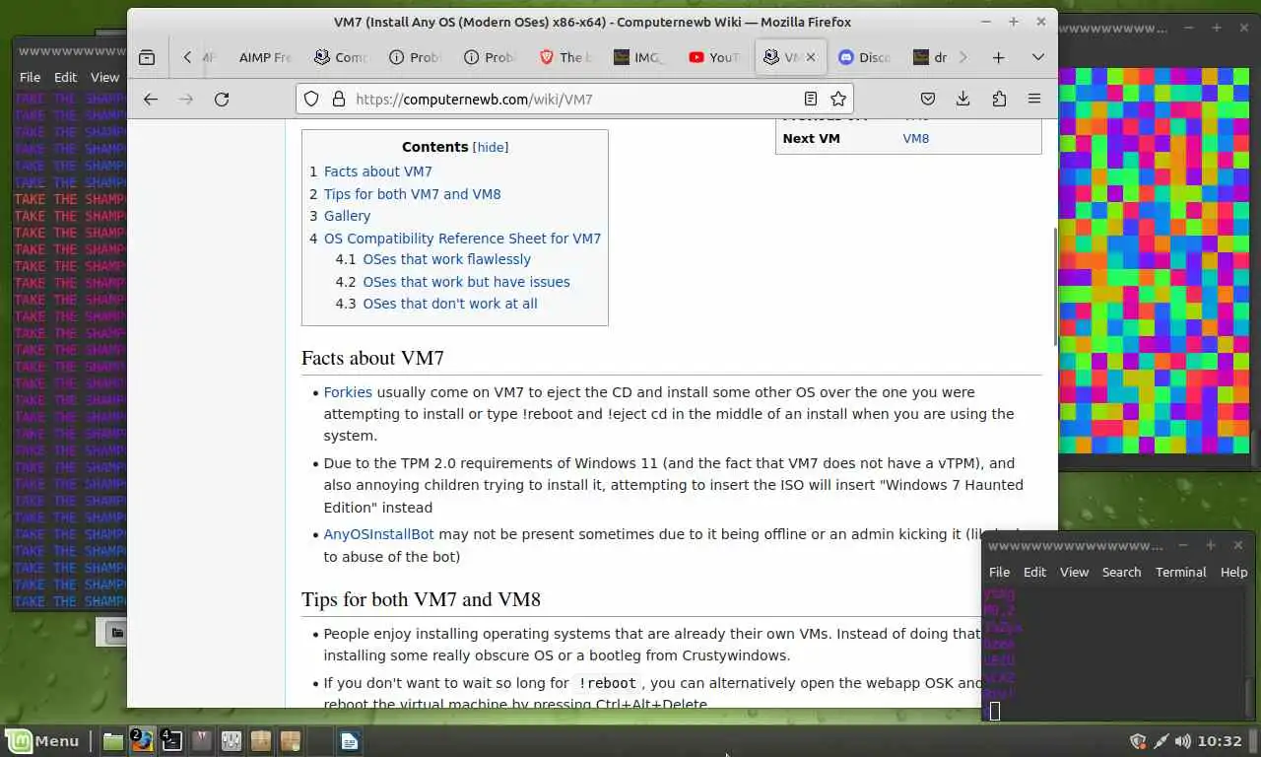This screenshot has width=1261, height=757.
Task: Click the Firefox page vertical scrollbar
Action: click(1054, 286)
